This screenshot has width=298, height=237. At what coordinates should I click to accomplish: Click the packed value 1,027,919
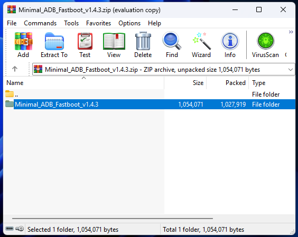[233, 105]
